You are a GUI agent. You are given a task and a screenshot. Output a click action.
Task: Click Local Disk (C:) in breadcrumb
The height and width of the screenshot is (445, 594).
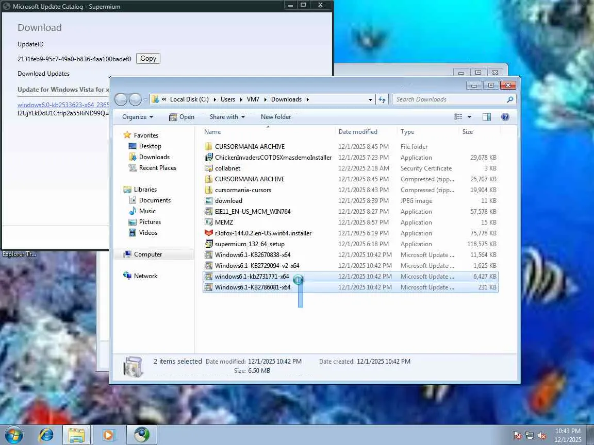click(x=189, y=99)
